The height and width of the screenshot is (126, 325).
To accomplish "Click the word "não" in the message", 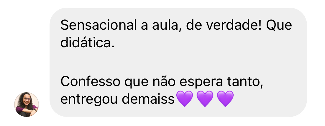I will [x=164, y=82].
